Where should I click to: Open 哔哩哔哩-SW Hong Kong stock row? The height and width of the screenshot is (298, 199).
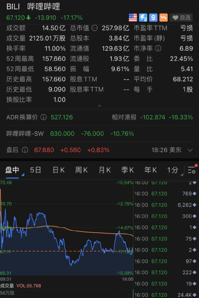point(99,134)
